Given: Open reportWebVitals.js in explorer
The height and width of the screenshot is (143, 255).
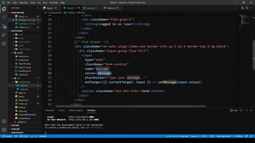Looking at the screenshot, I should tap(27, 115).
